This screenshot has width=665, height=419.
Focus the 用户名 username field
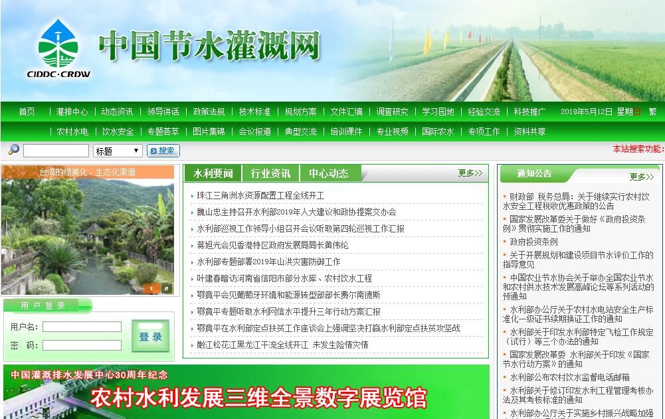82,327
